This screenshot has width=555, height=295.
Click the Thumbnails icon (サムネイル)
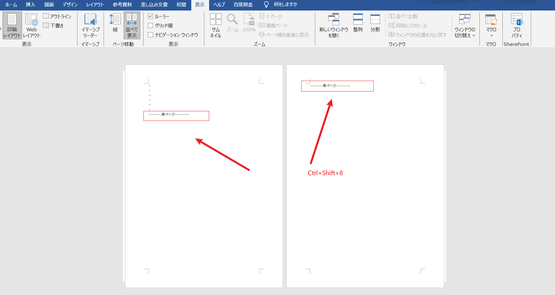coord(215,25)
